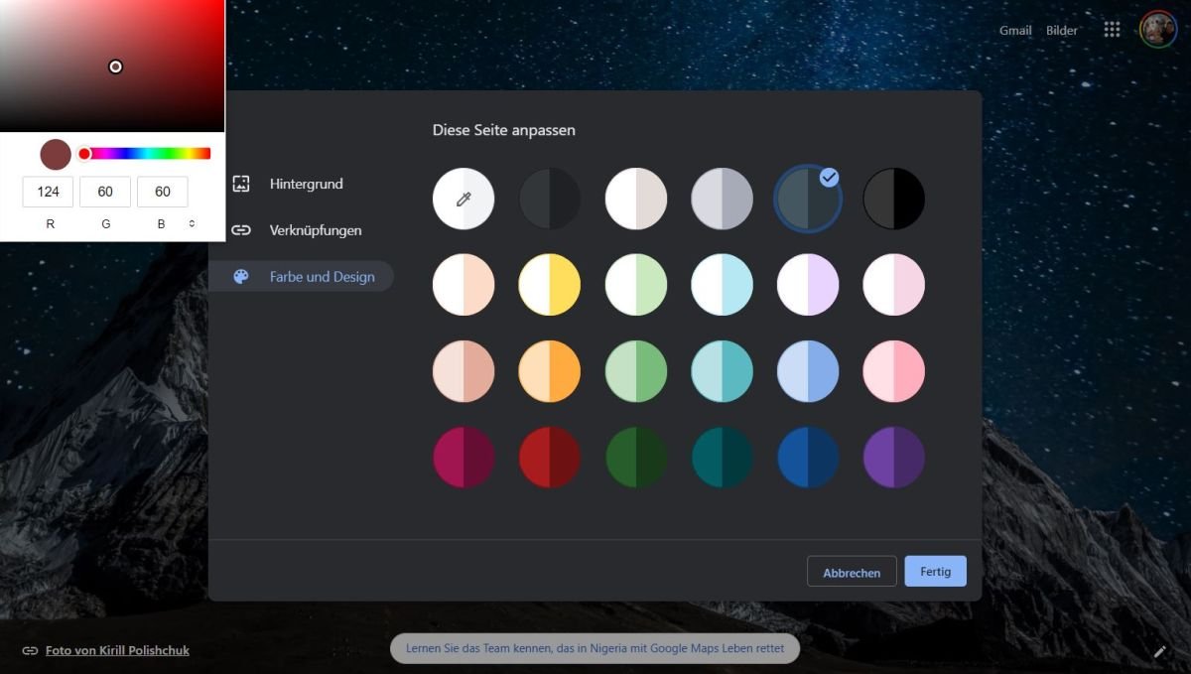Image resolution: width=1191 pixels, height=674 pixels.
Task: Click the Verknüpfungen link icon
Action: pos(241,230)
